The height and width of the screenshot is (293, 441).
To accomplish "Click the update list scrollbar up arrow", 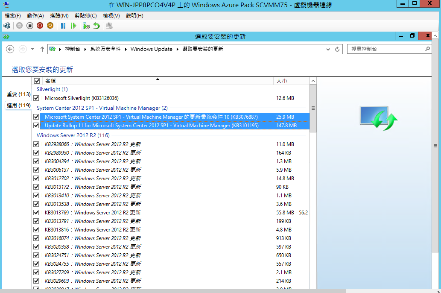I will click(313, 81).
